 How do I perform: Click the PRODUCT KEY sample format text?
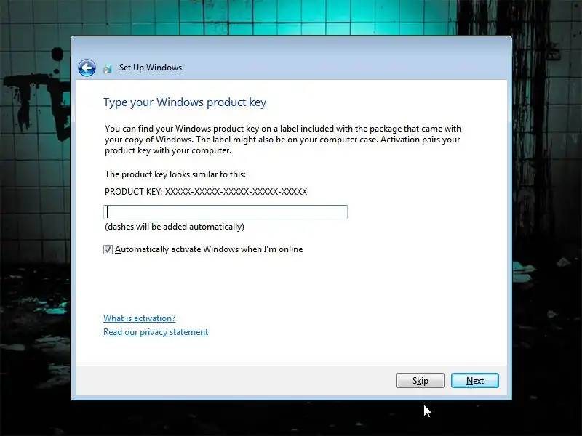(206, 192)
